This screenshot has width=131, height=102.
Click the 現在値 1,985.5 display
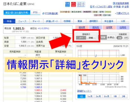point(18,29)
